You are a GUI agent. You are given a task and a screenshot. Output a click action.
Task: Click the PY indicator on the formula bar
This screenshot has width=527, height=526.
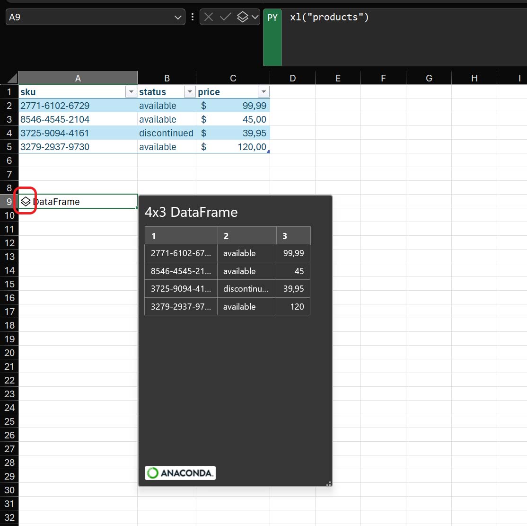(x=272, y=17)
